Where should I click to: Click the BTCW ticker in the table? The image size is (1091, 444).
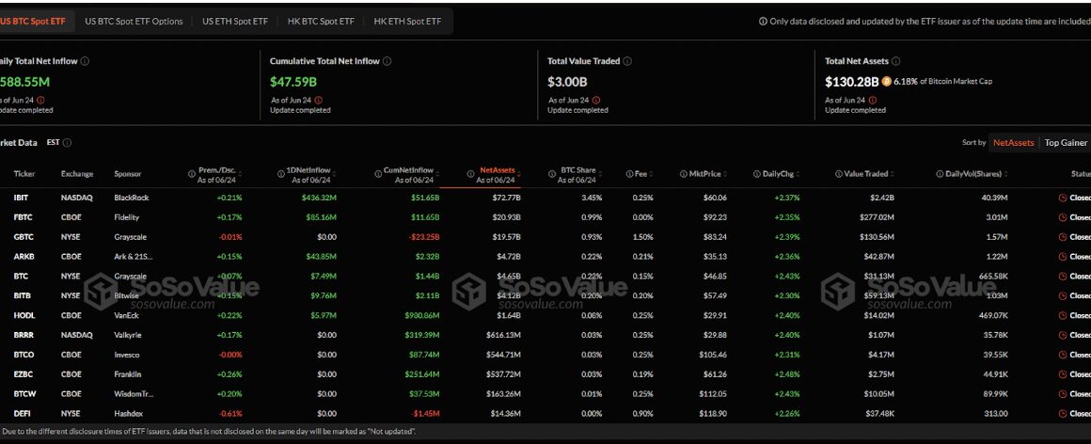pyautogui.click(x=24, y=394)
